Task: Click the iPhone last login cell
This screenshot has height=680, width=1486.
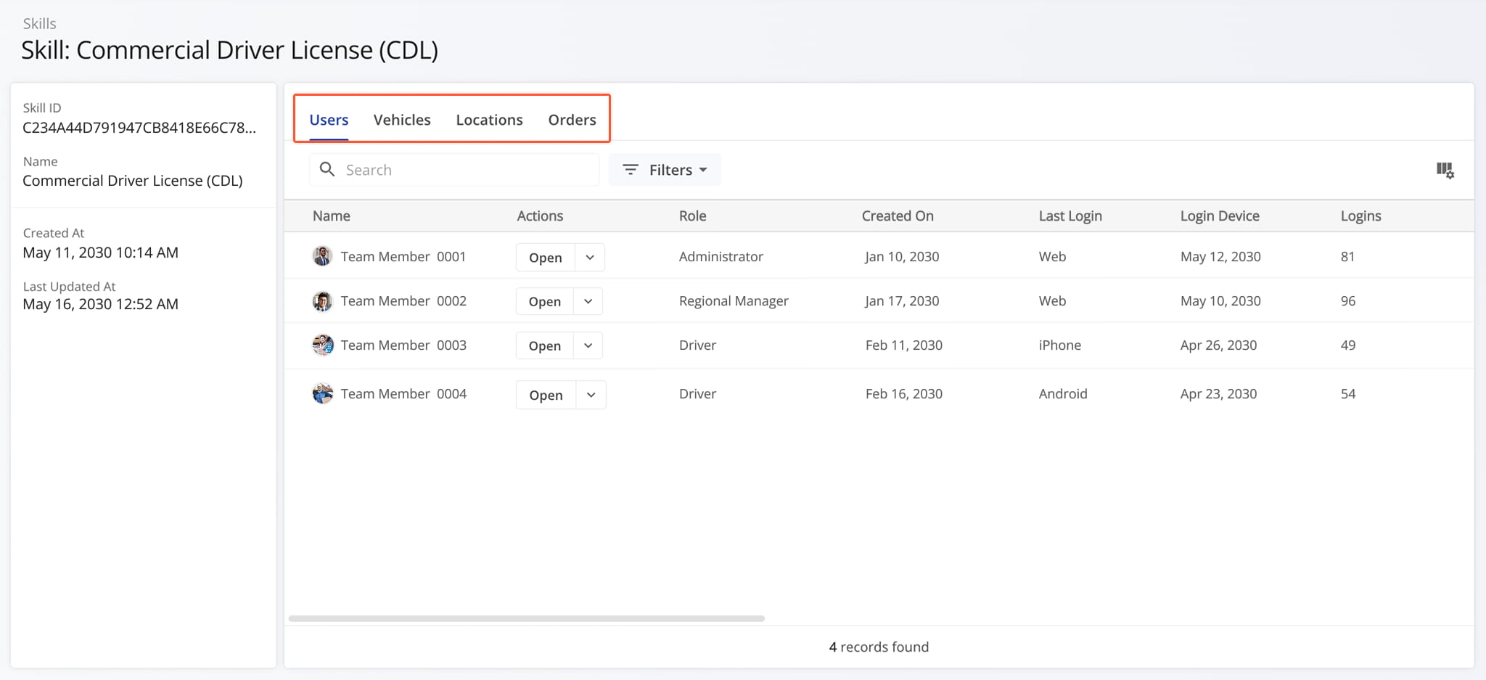Action: pyautogui.click(x=1059, y=345)
